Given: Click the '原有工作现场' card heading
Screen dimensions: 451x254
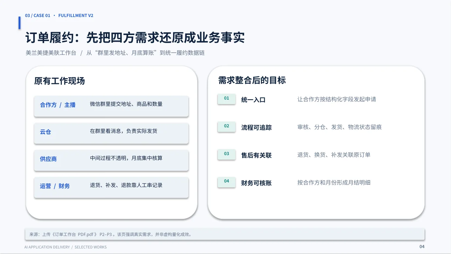Looking at the screenshot, I should pos(59,81).
